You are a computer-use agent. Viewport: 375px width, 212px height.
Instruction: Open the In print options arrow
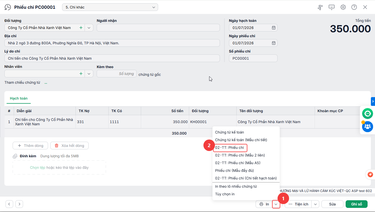point(276,204)
